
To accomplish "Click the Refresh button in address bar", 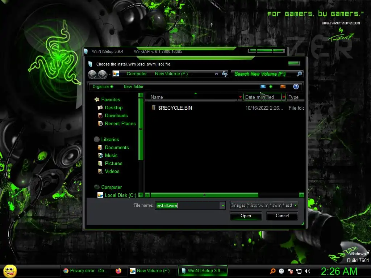I will click(x=225, y=74).
